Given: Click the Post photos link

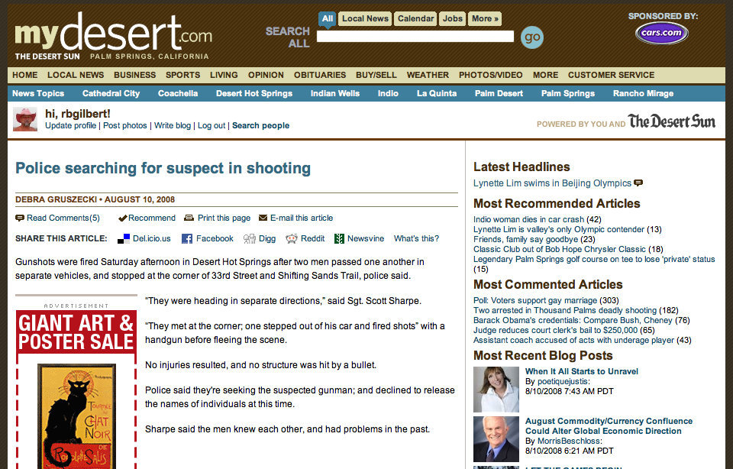Looking at the screenshot, I should [x=125, y=126].
